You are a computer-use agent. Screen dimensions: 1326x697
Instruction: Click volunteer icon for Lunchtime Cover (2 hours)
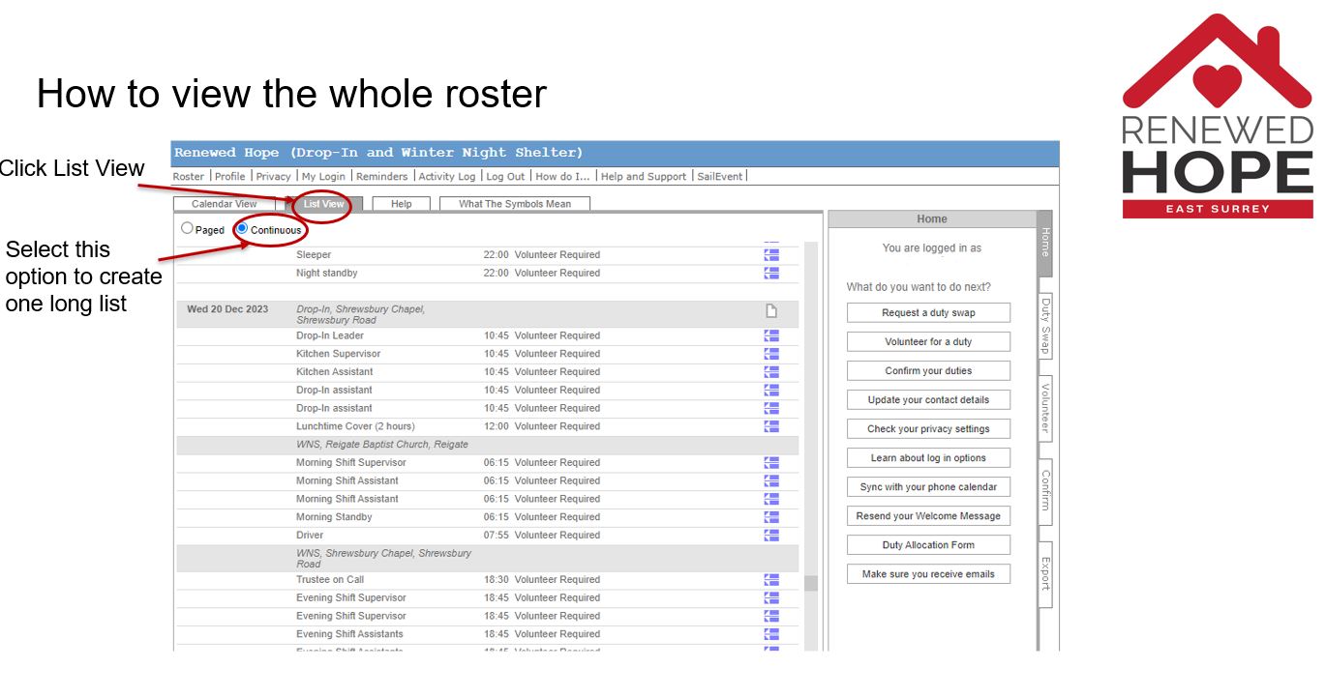[x=771, y=426]
